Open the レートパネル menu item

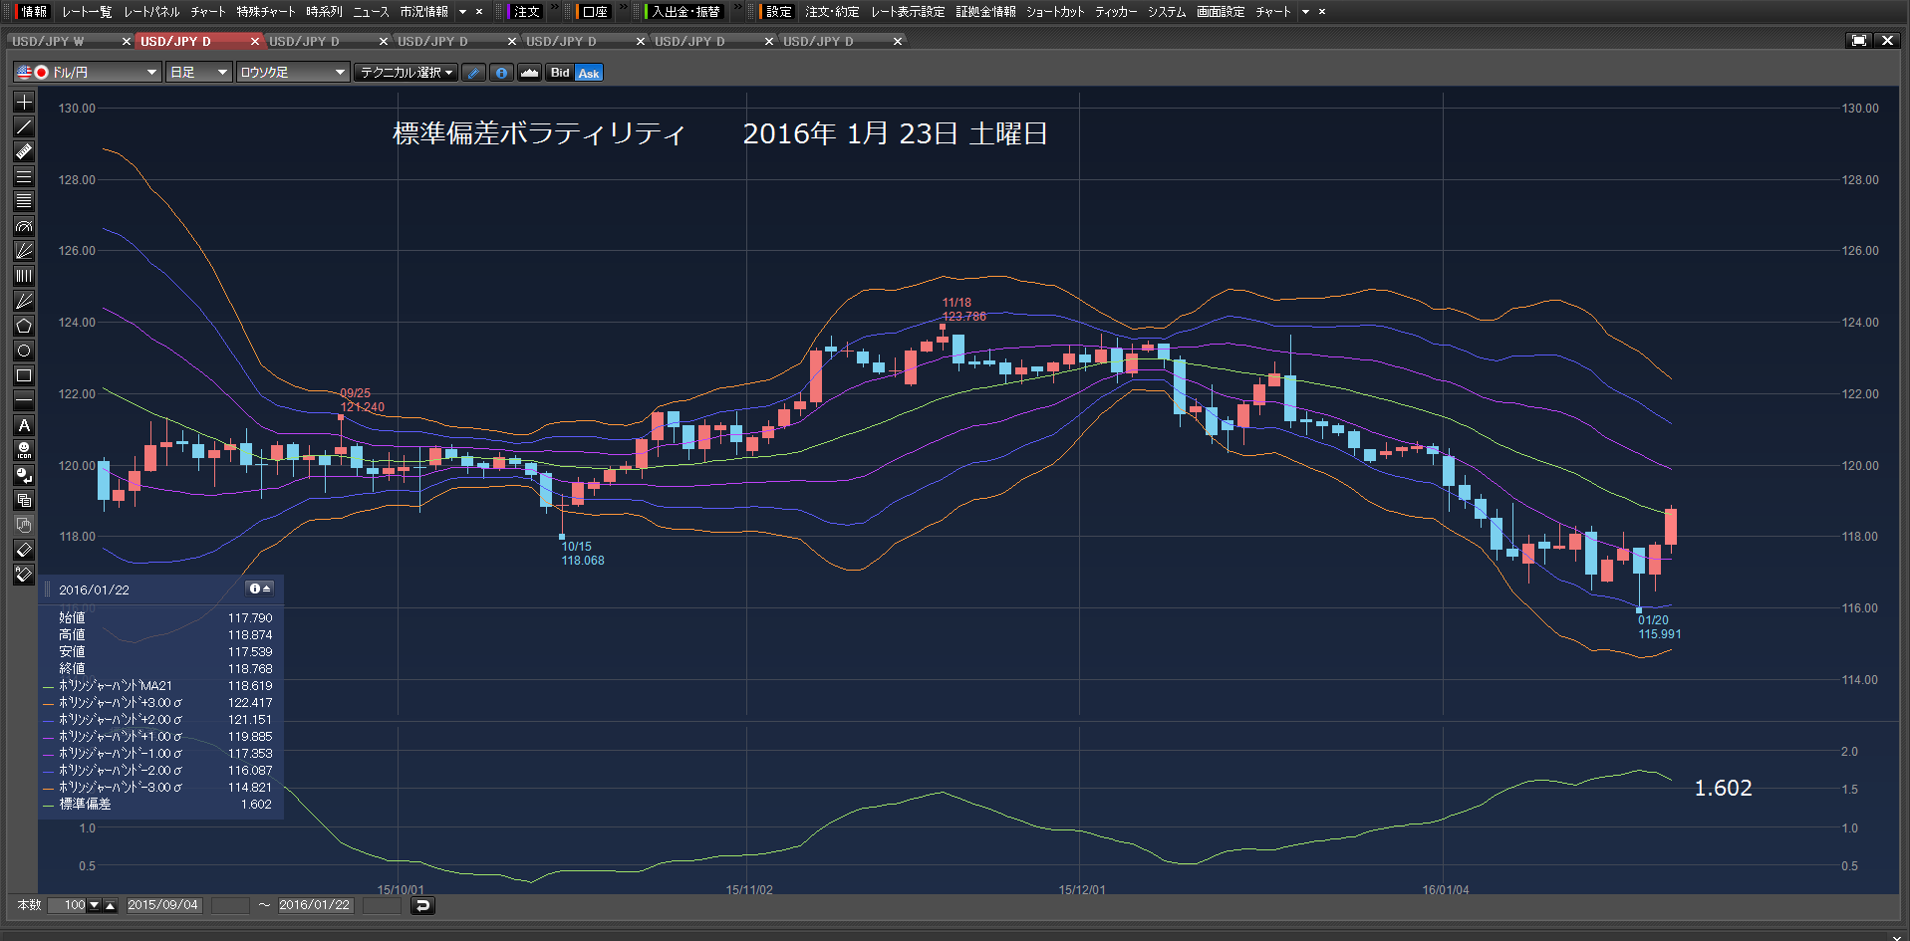pos(151,12)
